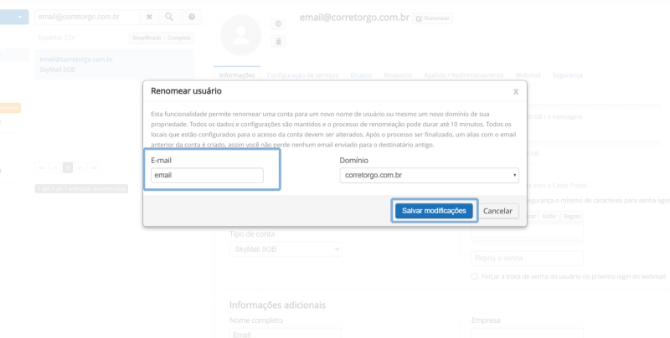Cancel the rename user dialog
Viewport: 670px width, 338px height.
pos(497,211)
